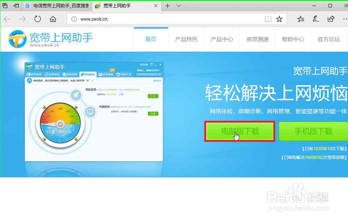Switch to the 电信宽带上网助手_百度搜索 tab
Image resolution: width=348 pixels, height=220 pixels.
click(x=57, y=6)
